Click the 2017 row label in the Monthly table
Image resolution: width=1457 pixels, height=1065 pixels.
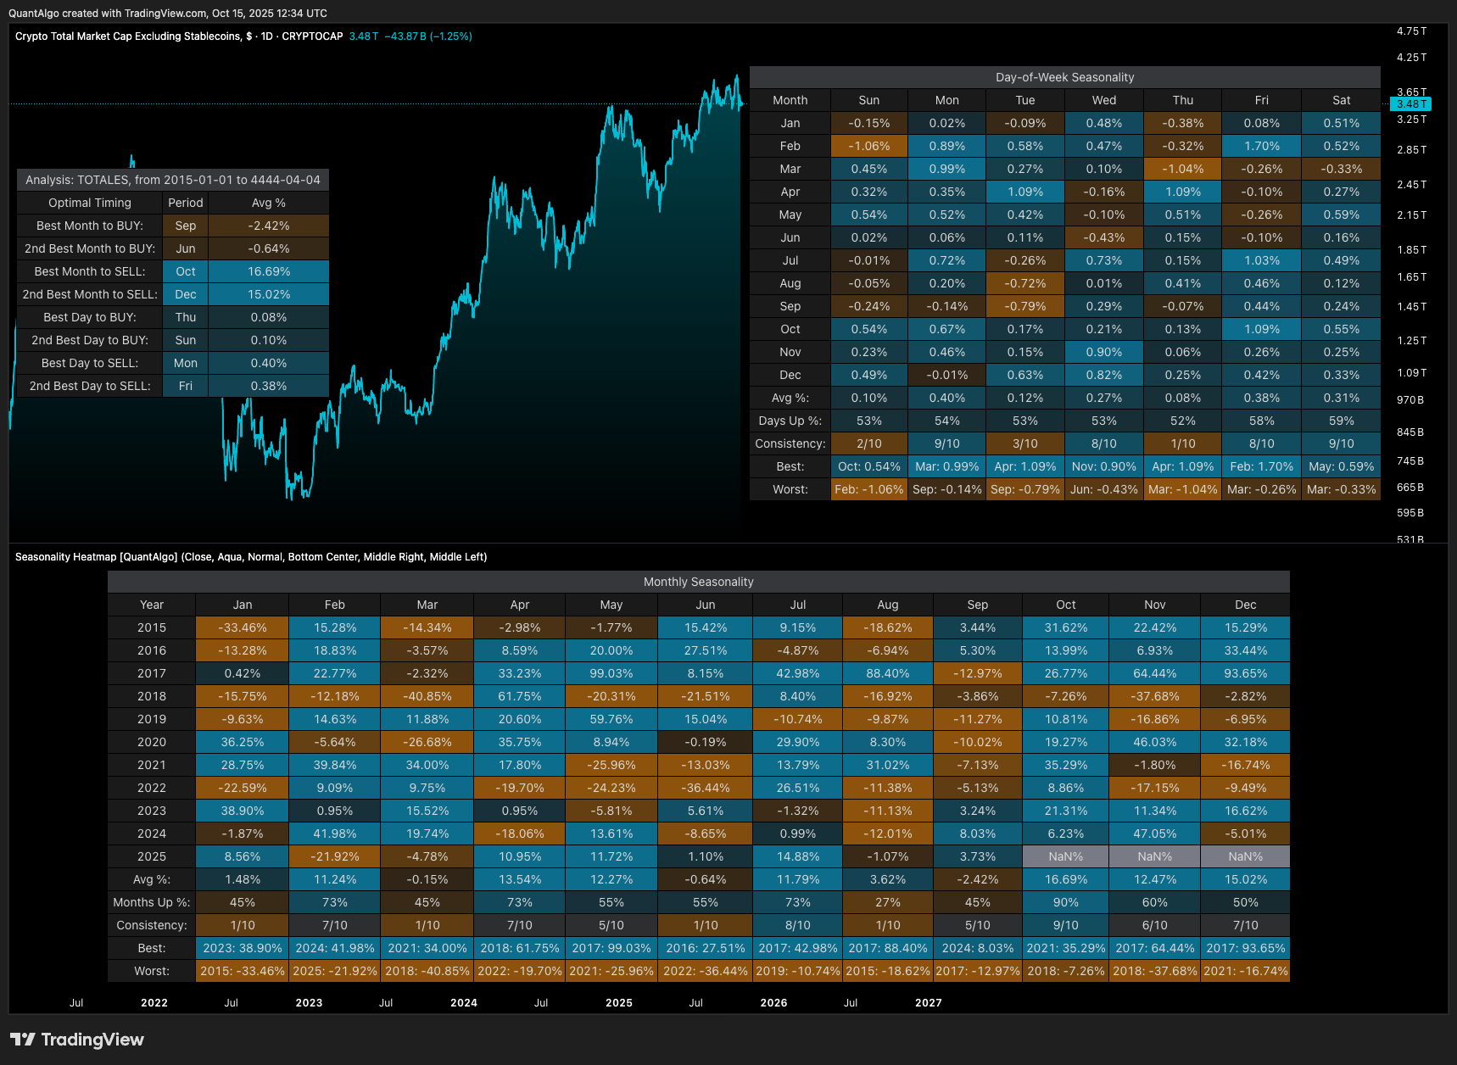pos(152,673)
